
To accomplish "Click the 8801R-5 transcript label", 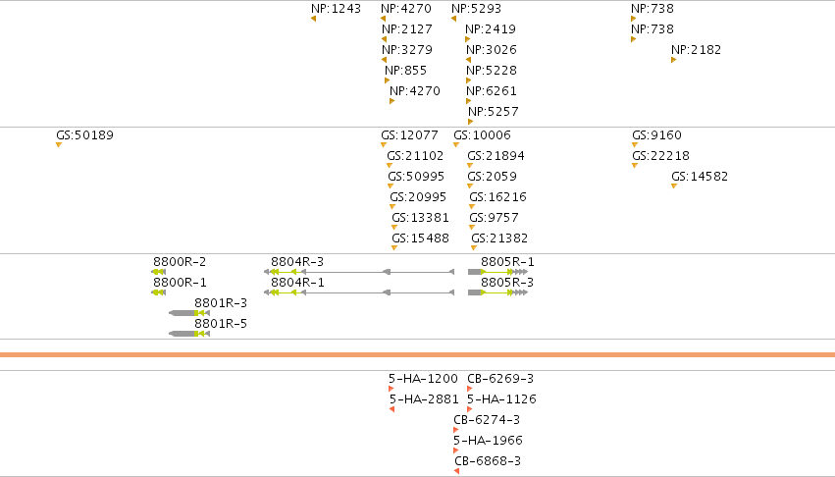I will click(x=221, y=324).
